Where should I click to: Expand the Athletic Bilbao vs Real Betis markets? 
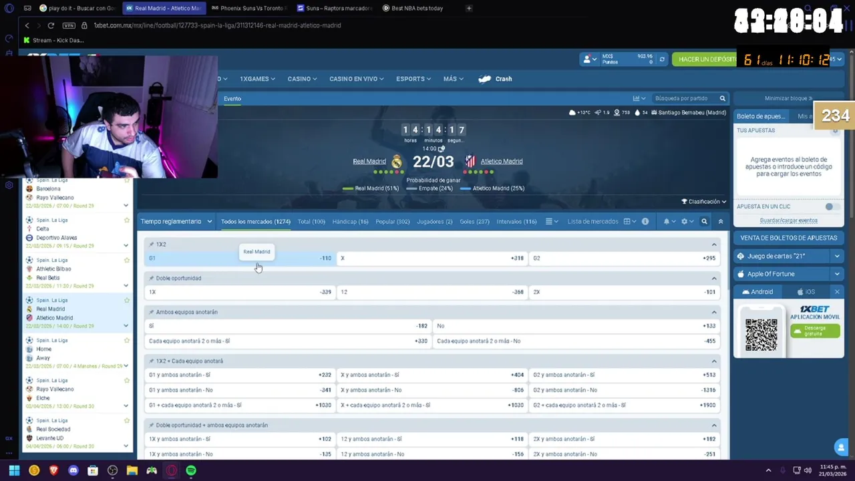click(126, 286)
